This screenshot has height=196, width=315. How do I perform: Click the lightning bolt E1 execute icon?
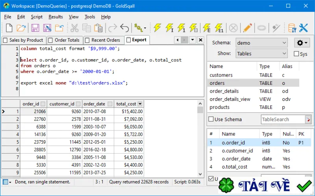219,28
